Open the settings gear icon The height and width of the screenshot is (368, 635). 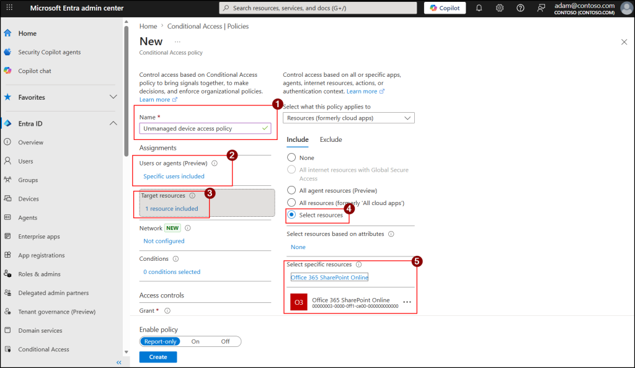click(499, 8)
